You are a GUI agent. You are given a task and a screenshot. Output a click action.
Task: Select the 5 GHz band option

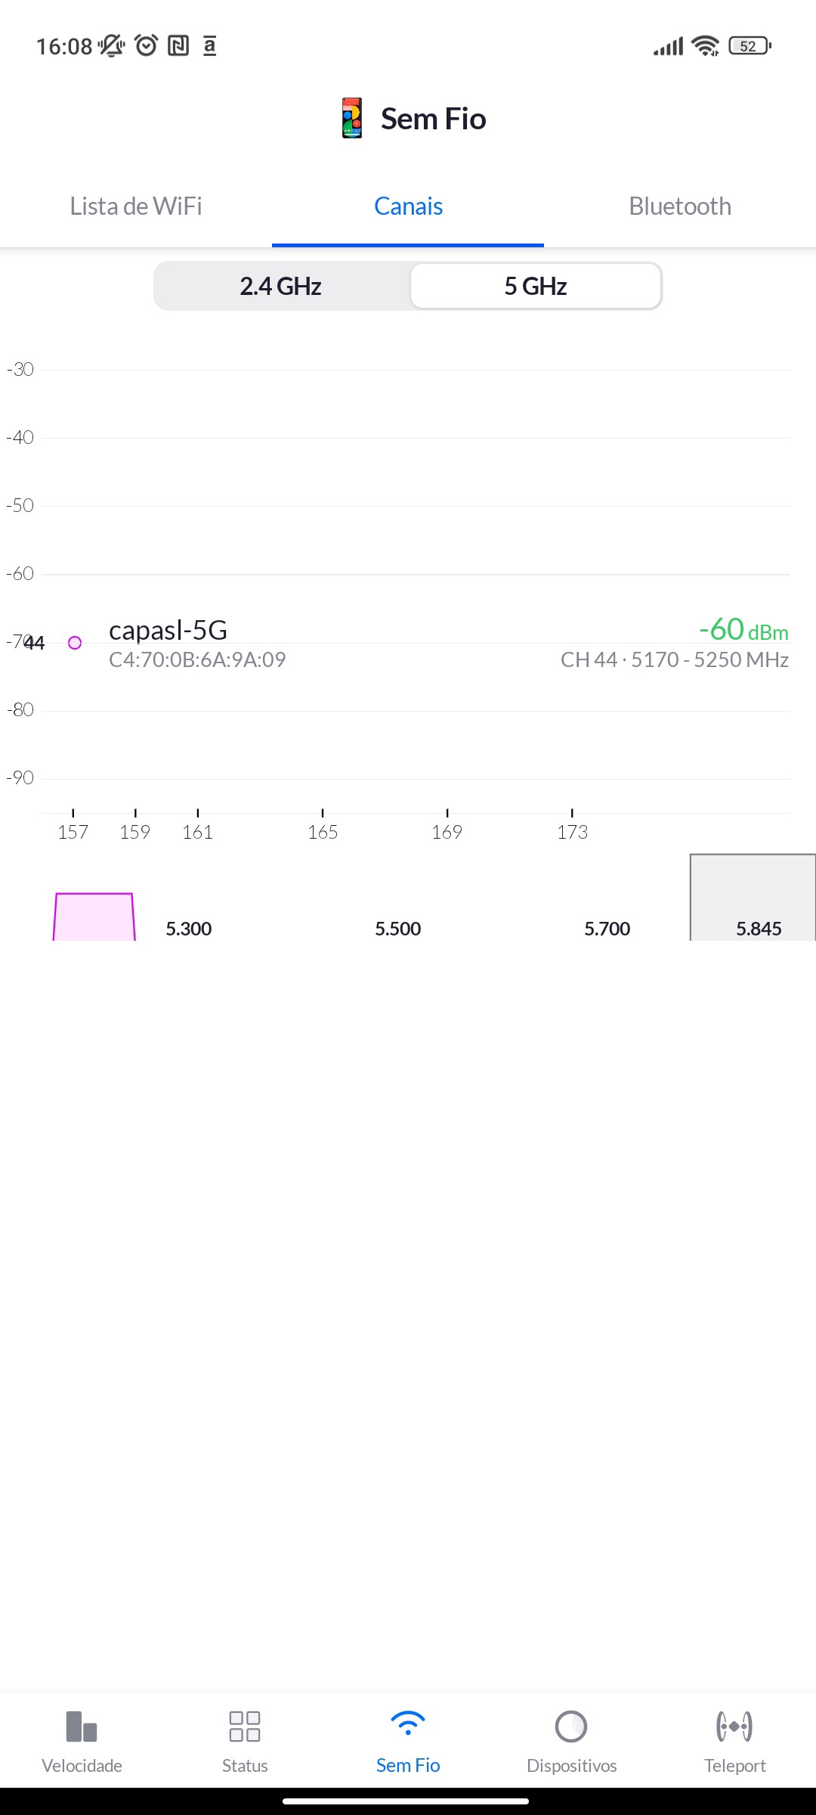536,286
